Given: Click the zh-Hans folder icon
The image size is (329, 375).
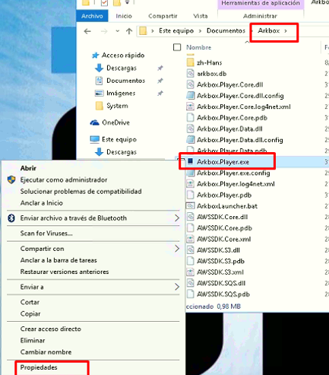Looking at the screenshot, I should coord(190,62).
